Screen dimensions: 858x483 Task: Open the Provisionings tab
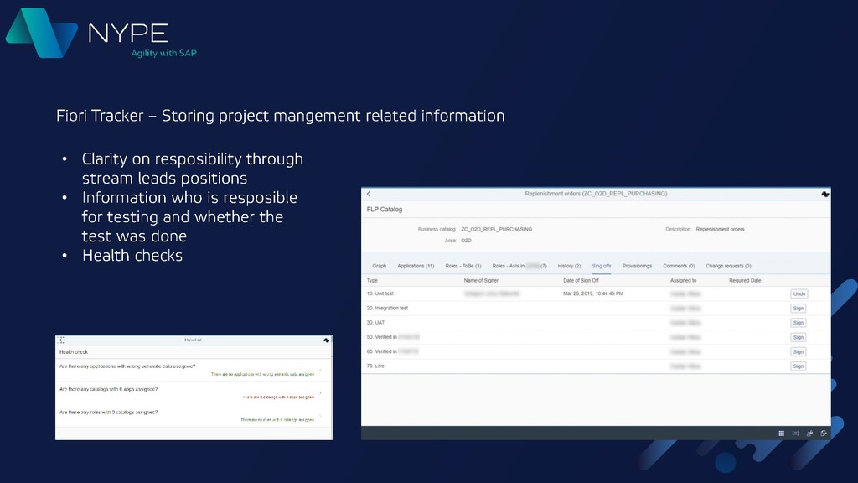click(x=637, y=266)
